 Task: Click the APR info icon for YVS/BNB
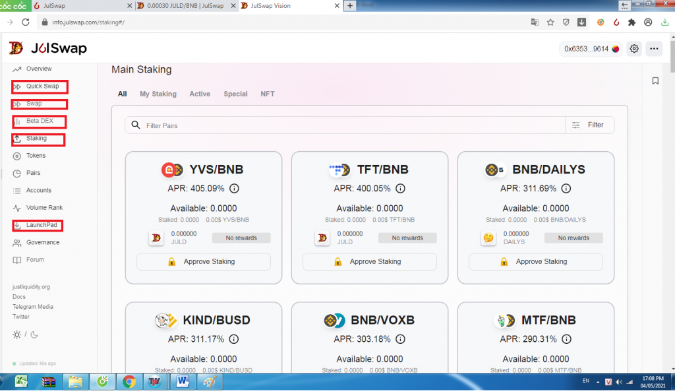click(234, 189)
